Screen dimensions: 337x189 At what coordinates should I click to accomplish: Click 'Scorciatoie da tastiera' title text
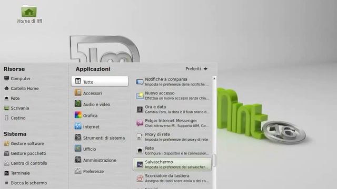(167, 176)
